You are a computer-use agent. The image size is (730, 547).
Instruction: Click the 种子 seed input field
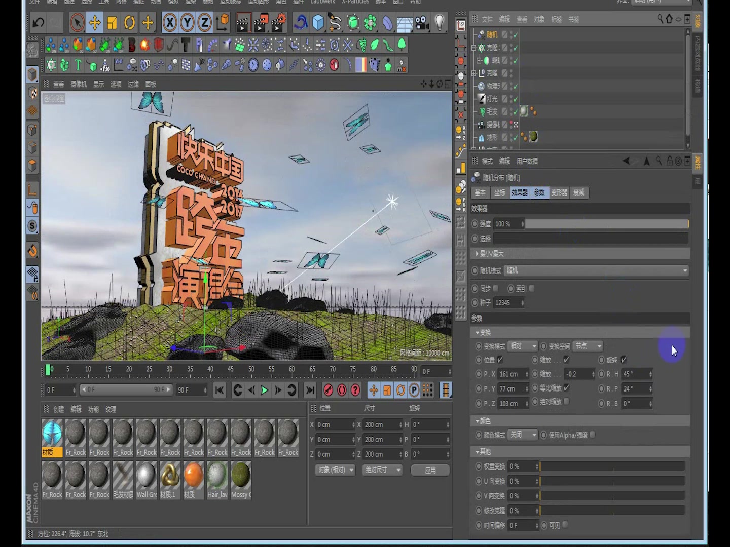pos(509,302)
